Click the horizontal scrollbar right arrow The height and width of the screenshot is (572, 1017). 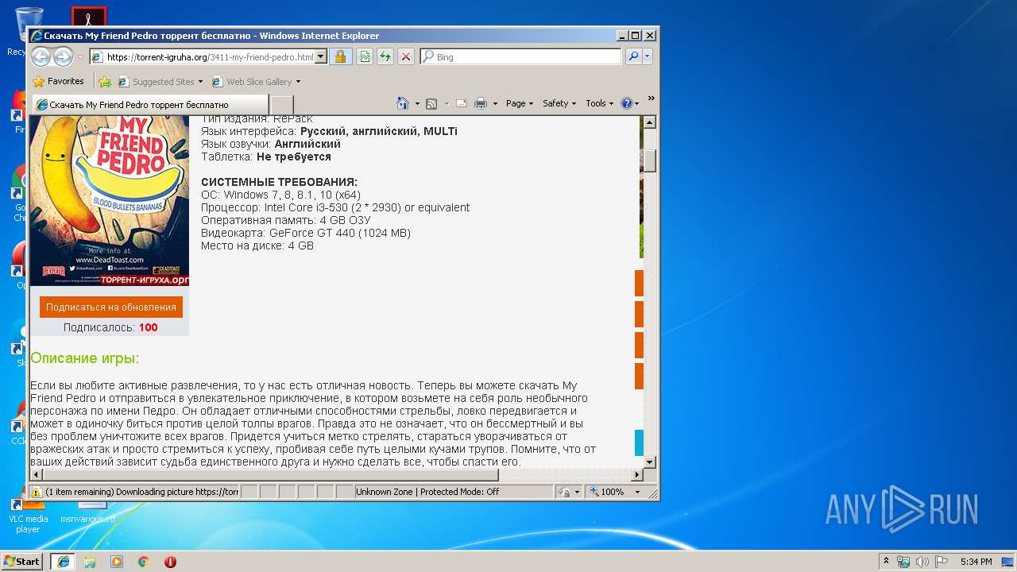[636, 475]
